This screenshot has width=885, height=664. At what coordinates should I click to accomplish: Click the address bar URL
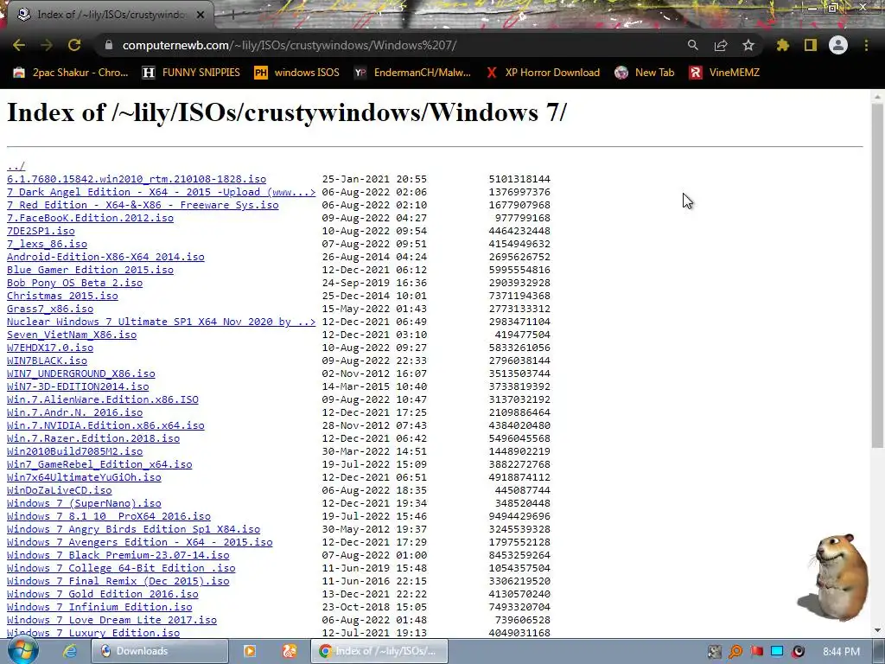[x=289, y=45]
